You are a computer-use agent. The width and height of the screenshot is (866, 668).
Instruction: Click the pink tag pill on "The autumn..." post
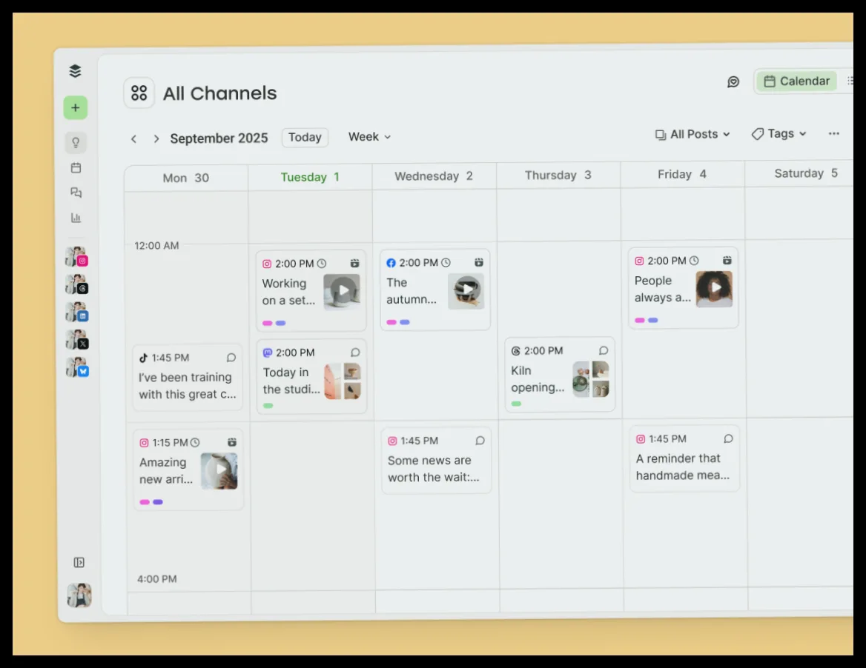[391, 322]
